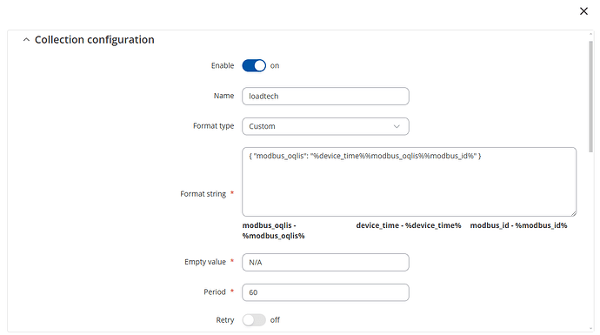The width and height of the screenshot is (600, 335).
Task: Click the Format type chevron arrow
Action: click(397, 126)
